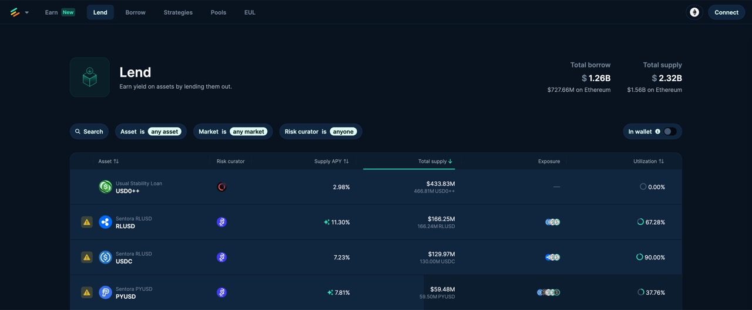This screenshot has width=752, height=310.
Task: Click the PYUSD utilization progress ring
Action: coord(640,292)
